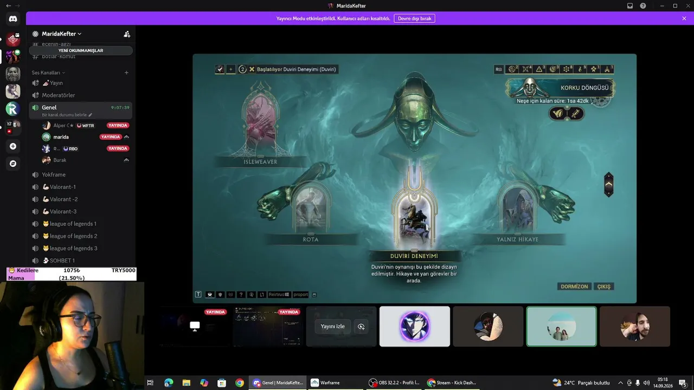Open Task View on the taskbar

coord(150,383)
